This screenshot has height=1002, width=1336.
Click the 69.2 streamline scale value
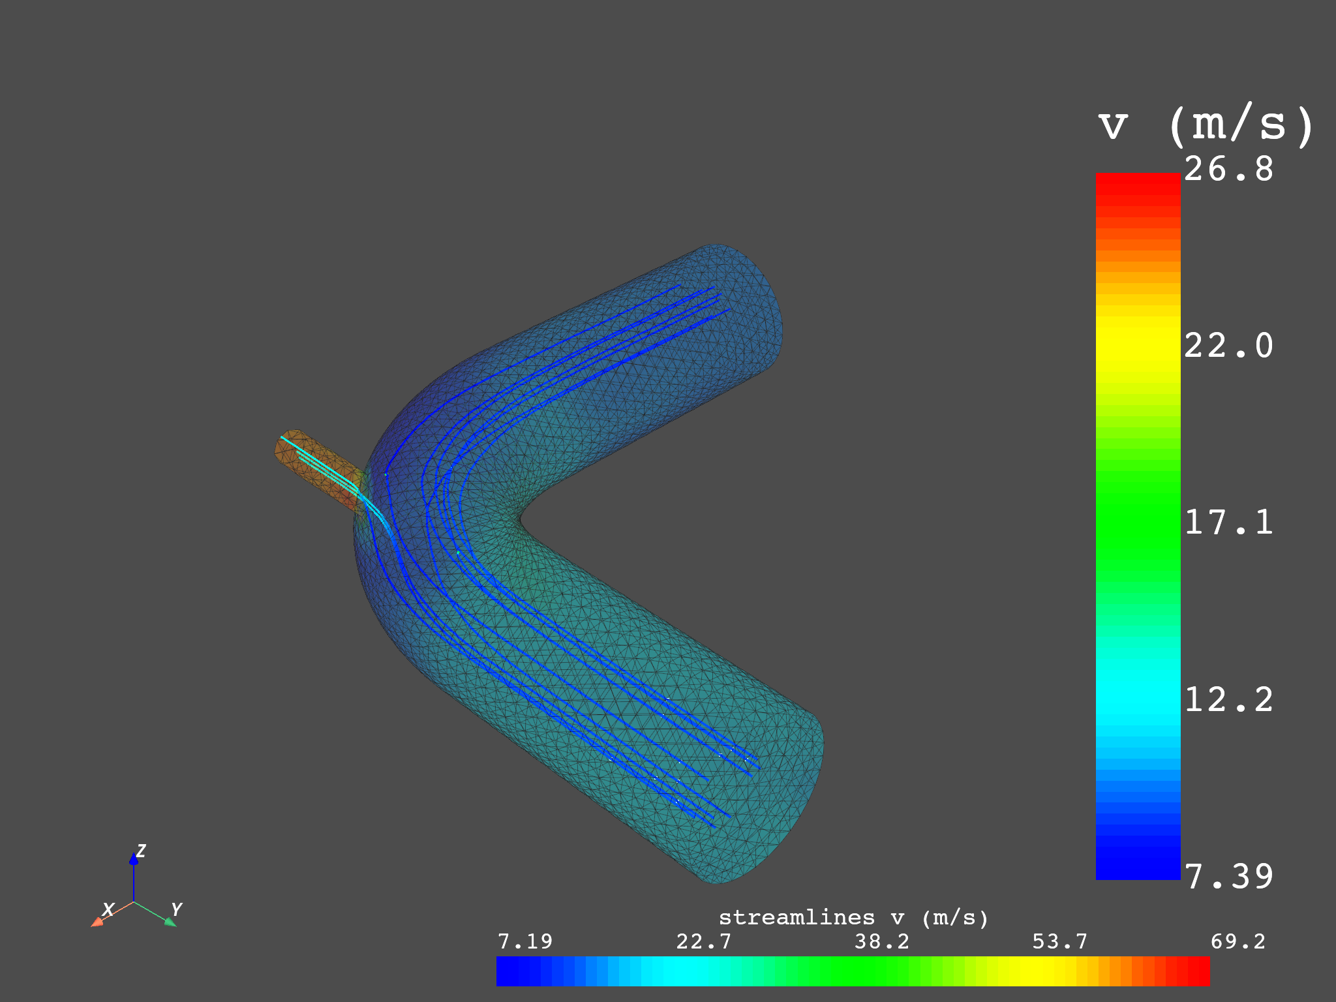point(1238,941)
